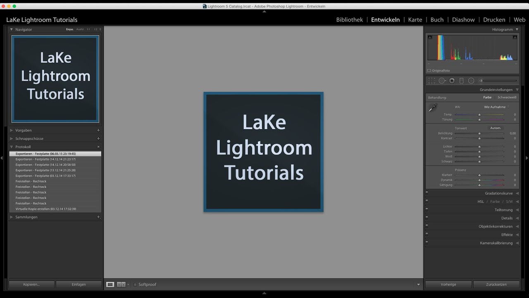
Task: Toggle Effekte panel on/off switch
Action: tap(427, 234)
